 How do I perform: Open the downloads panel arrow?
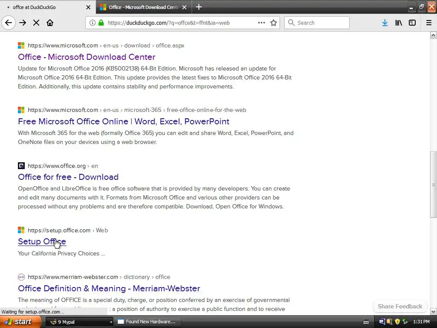coord(385,23)
